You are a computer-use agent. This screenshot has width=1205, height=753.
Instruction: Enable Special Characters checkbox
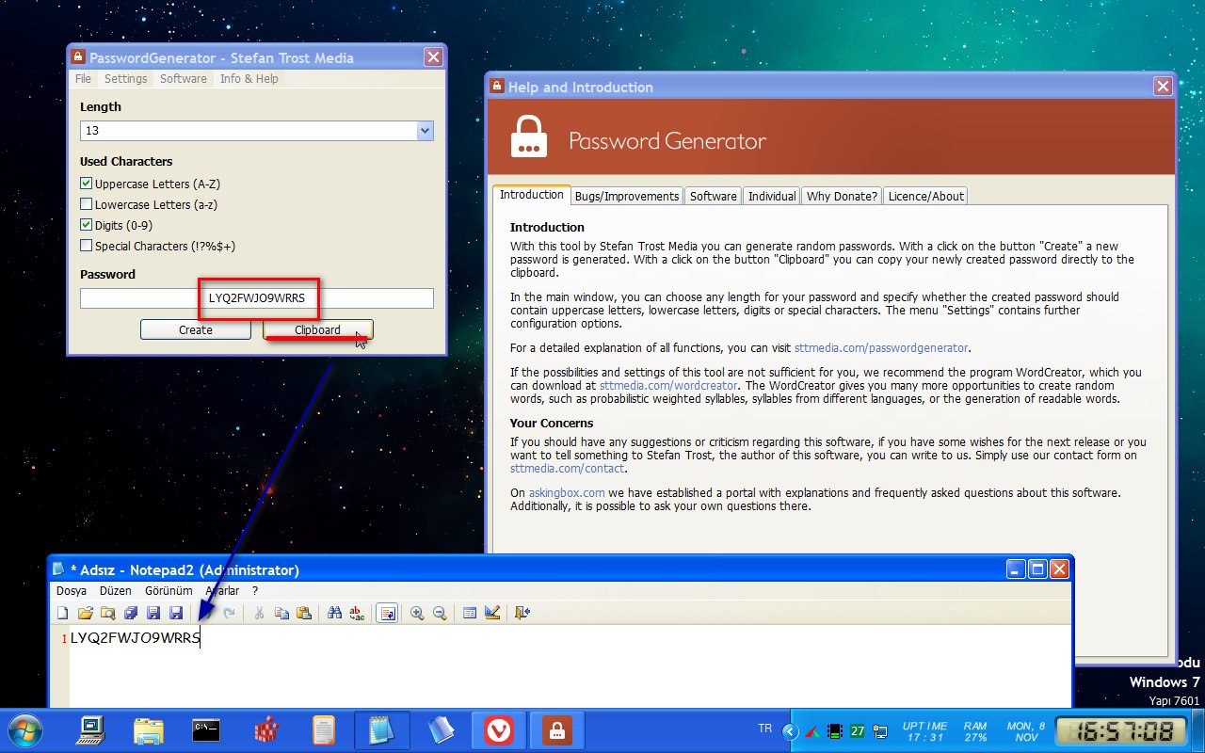(x=87, y=246)
